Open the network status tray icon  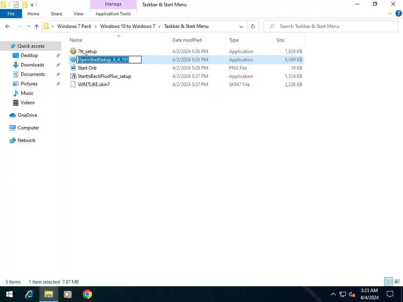pyautogui.click(x=343, y=294)
